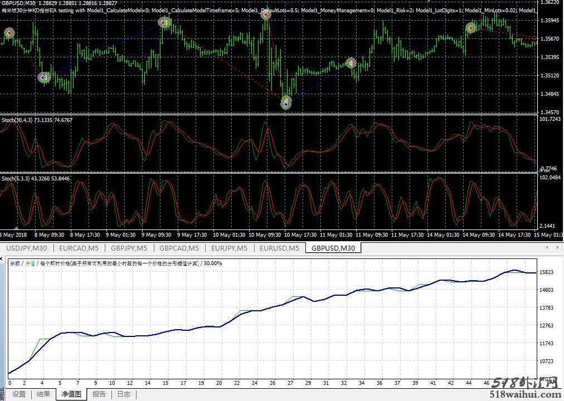
Task: Open the 结果 (Results) tester tab
Action: pyautogui.click(x=43, y=394)
